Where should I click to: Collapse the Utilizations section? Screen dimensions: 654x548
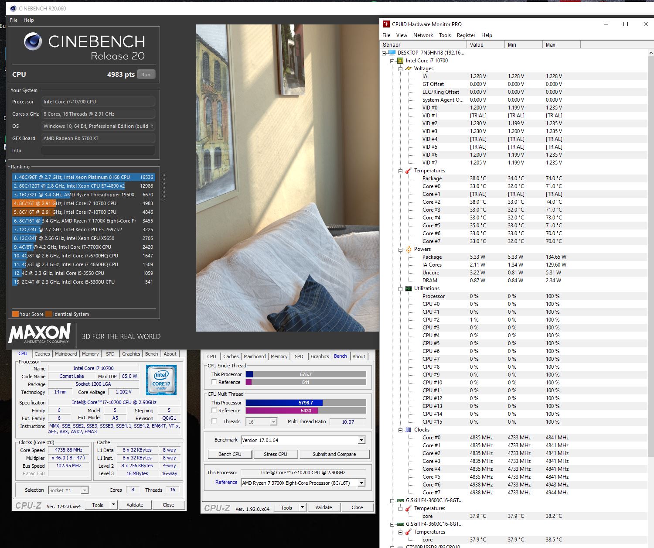(x=400, y=288)
